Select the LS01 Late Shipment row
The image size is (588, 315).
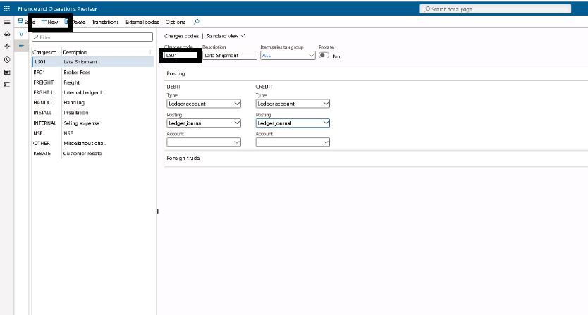[92, 62]
